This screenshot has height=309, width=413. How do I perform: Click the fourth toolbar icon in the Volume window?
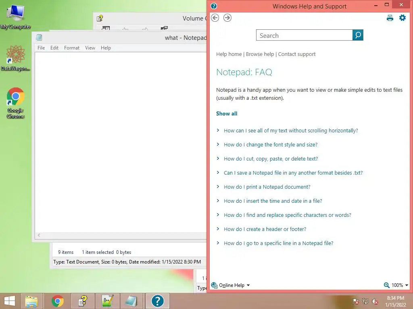(165, 28)
